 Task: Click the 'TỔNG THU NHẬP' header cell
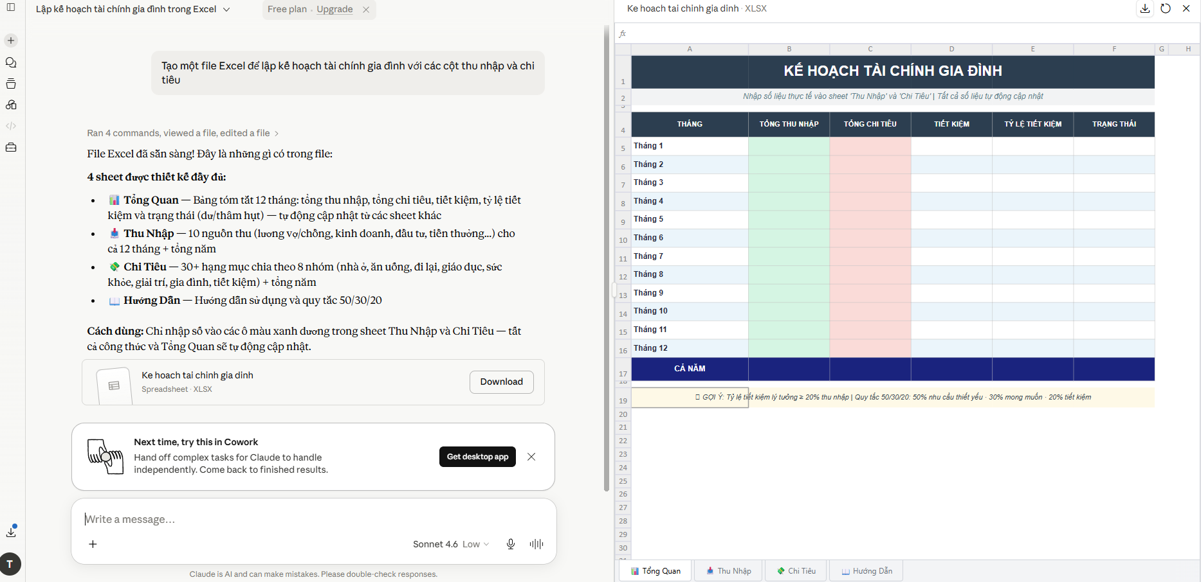point(789,124)
